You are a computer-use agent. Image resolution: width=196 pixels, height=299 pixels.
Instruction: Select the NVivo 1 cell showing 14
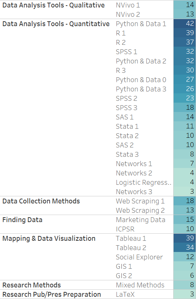point(185,5)
